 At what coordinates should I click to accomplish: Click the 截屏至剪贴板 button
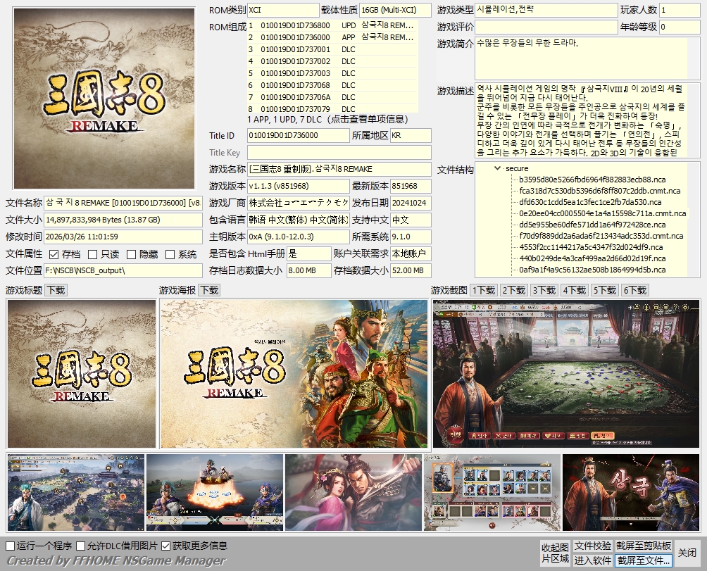coord(643,546)
